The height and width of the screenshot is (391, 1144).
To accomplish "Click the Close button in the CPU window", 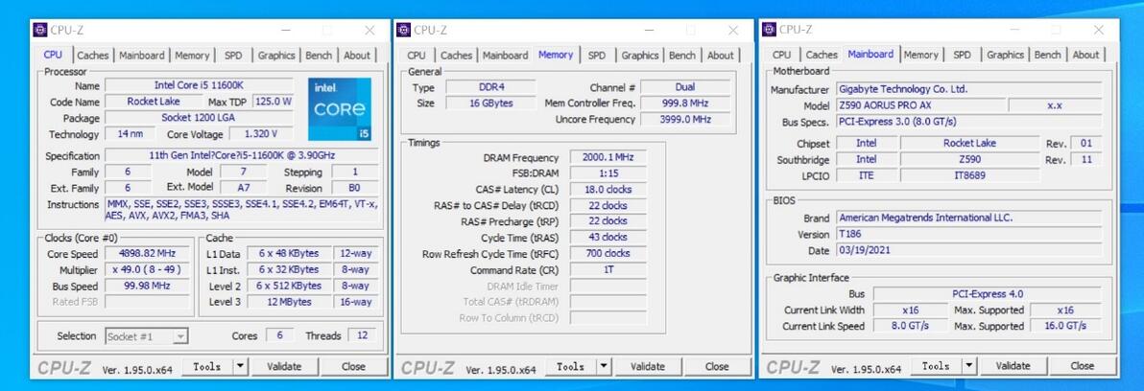I will 353,366.
